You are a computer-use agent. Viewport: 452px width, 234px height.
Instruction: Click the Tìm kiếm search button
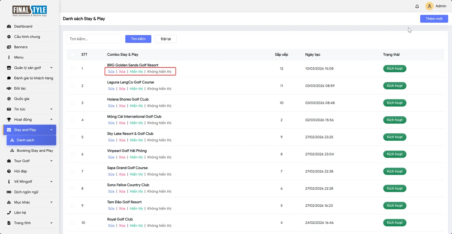point(138,39)
